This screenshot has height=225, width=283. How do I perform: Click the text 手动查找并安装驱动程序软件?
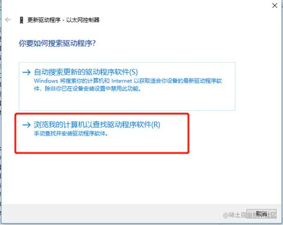coord(70,134)
